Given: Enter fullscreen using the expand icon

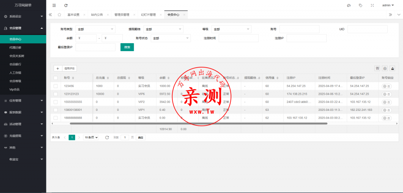Looking at the screenshot, I should point(372,5).
